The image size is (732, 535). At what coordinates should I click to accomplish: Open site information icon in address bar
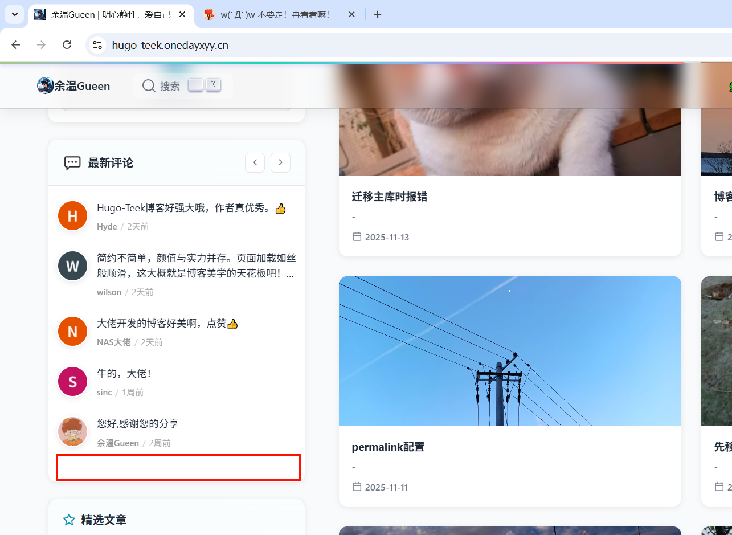click(98, 45)
